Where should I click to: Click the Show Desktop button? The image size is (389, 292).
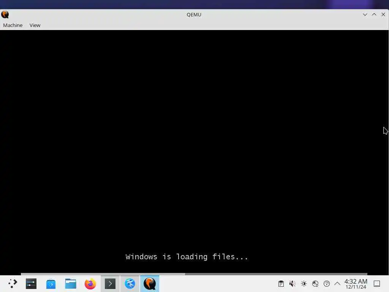[x=377, y=284]
